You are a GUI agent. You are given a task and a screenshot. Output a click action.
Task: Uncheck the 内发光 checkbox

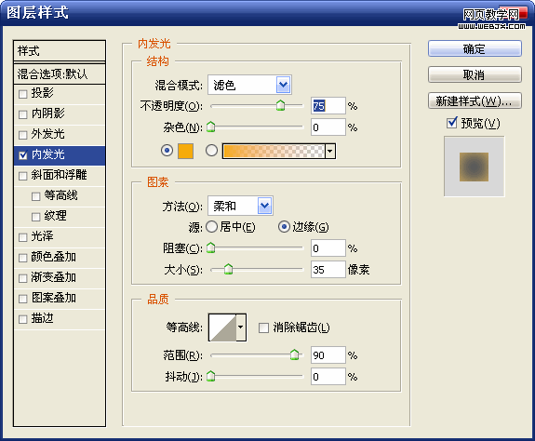coord(23,155)
